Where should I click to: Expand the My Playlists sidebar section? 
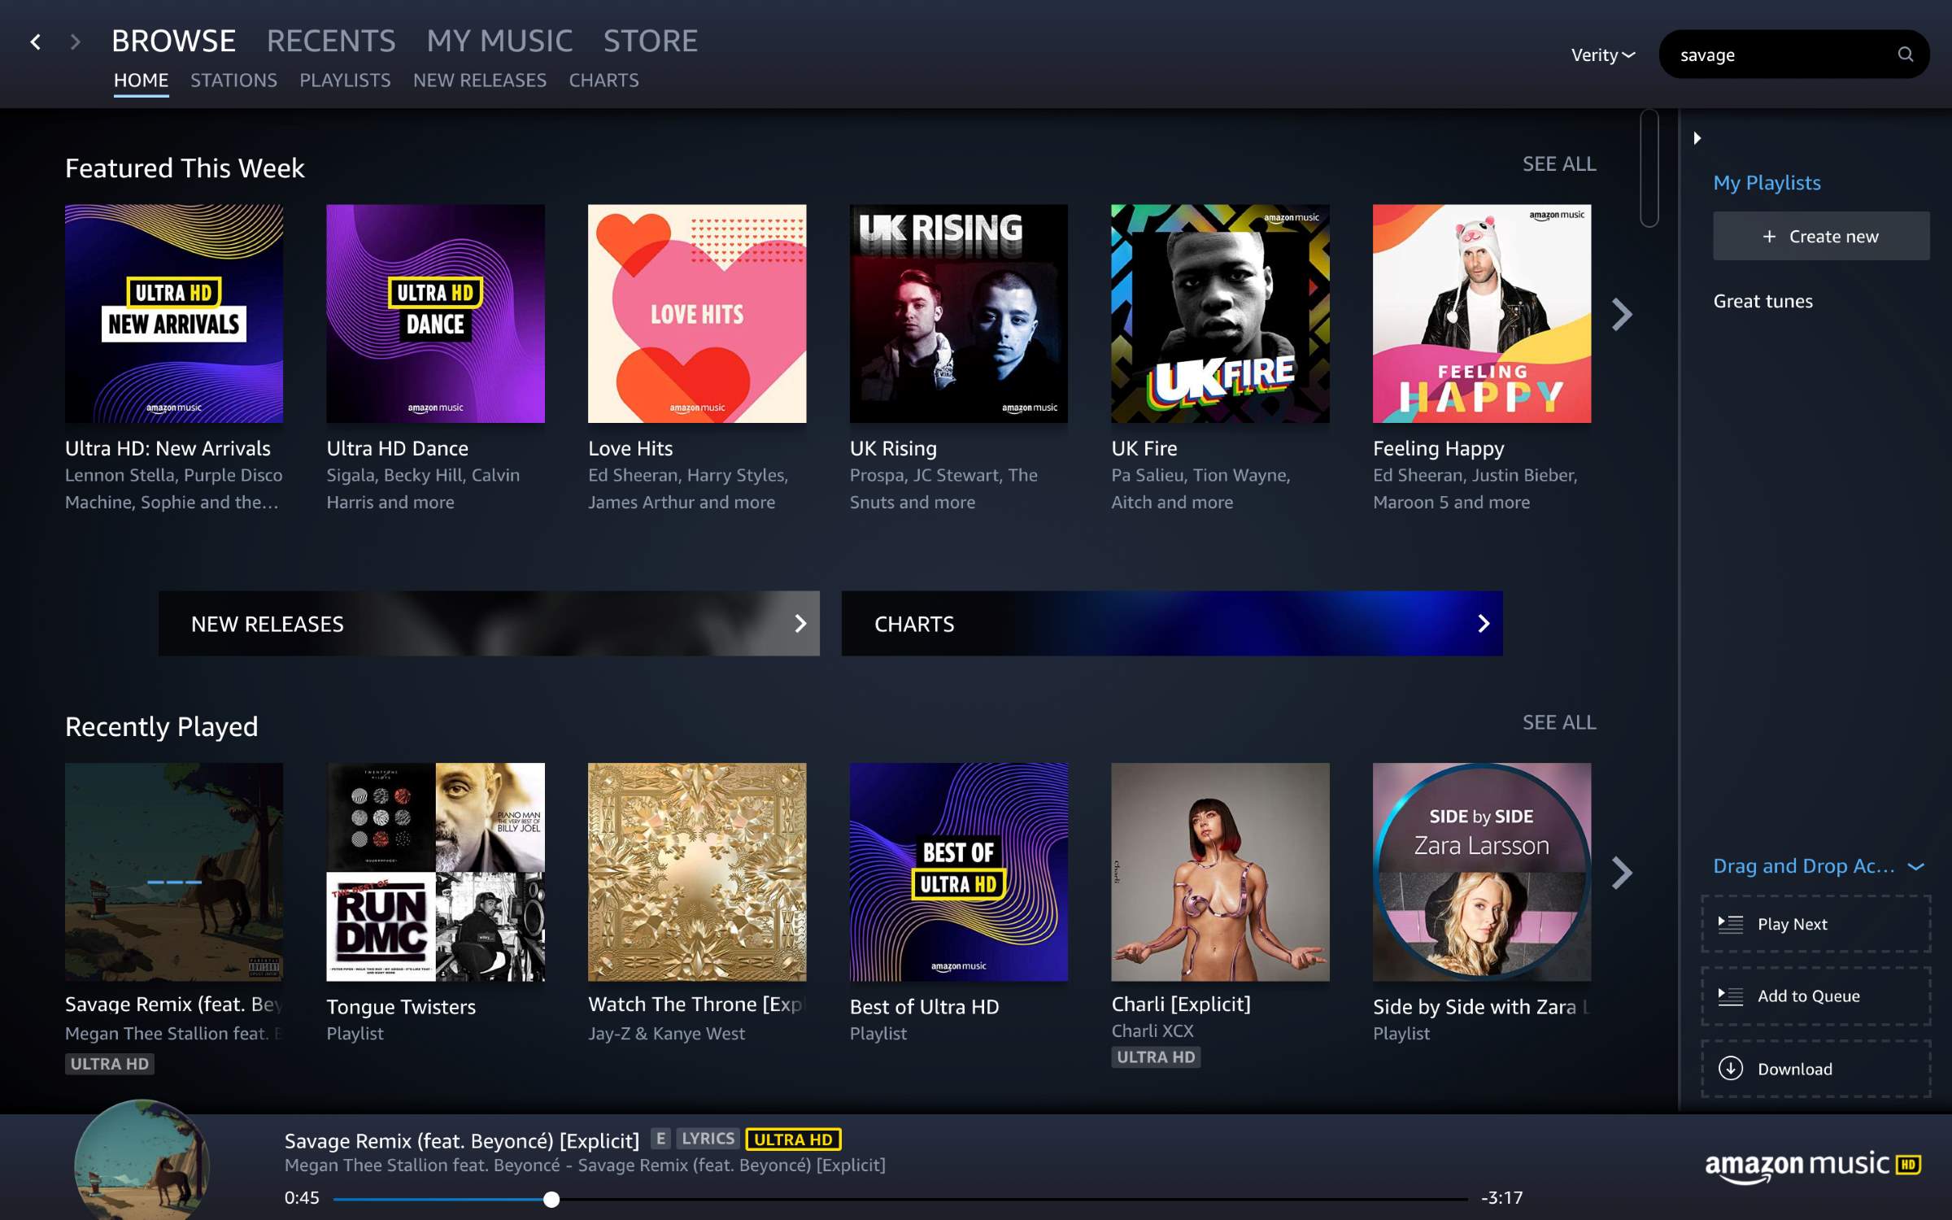coord(1697,137)
